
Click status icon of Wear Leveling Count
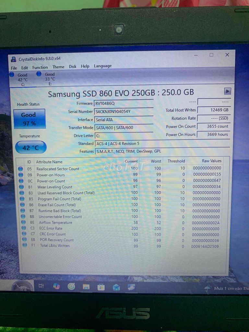click(21, 187)
